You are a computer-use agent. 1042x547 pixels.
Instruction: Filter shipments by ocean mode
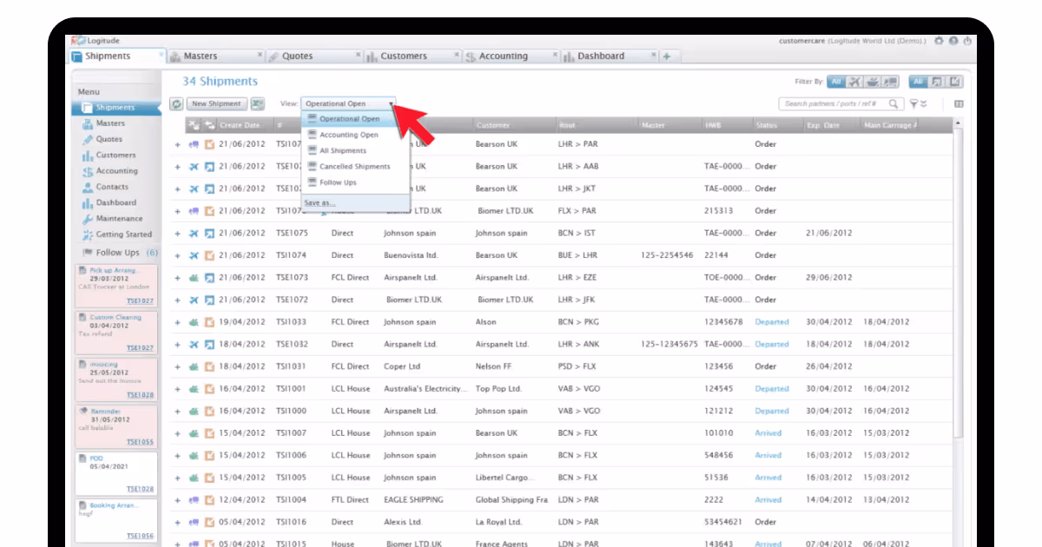click(872, 82)
